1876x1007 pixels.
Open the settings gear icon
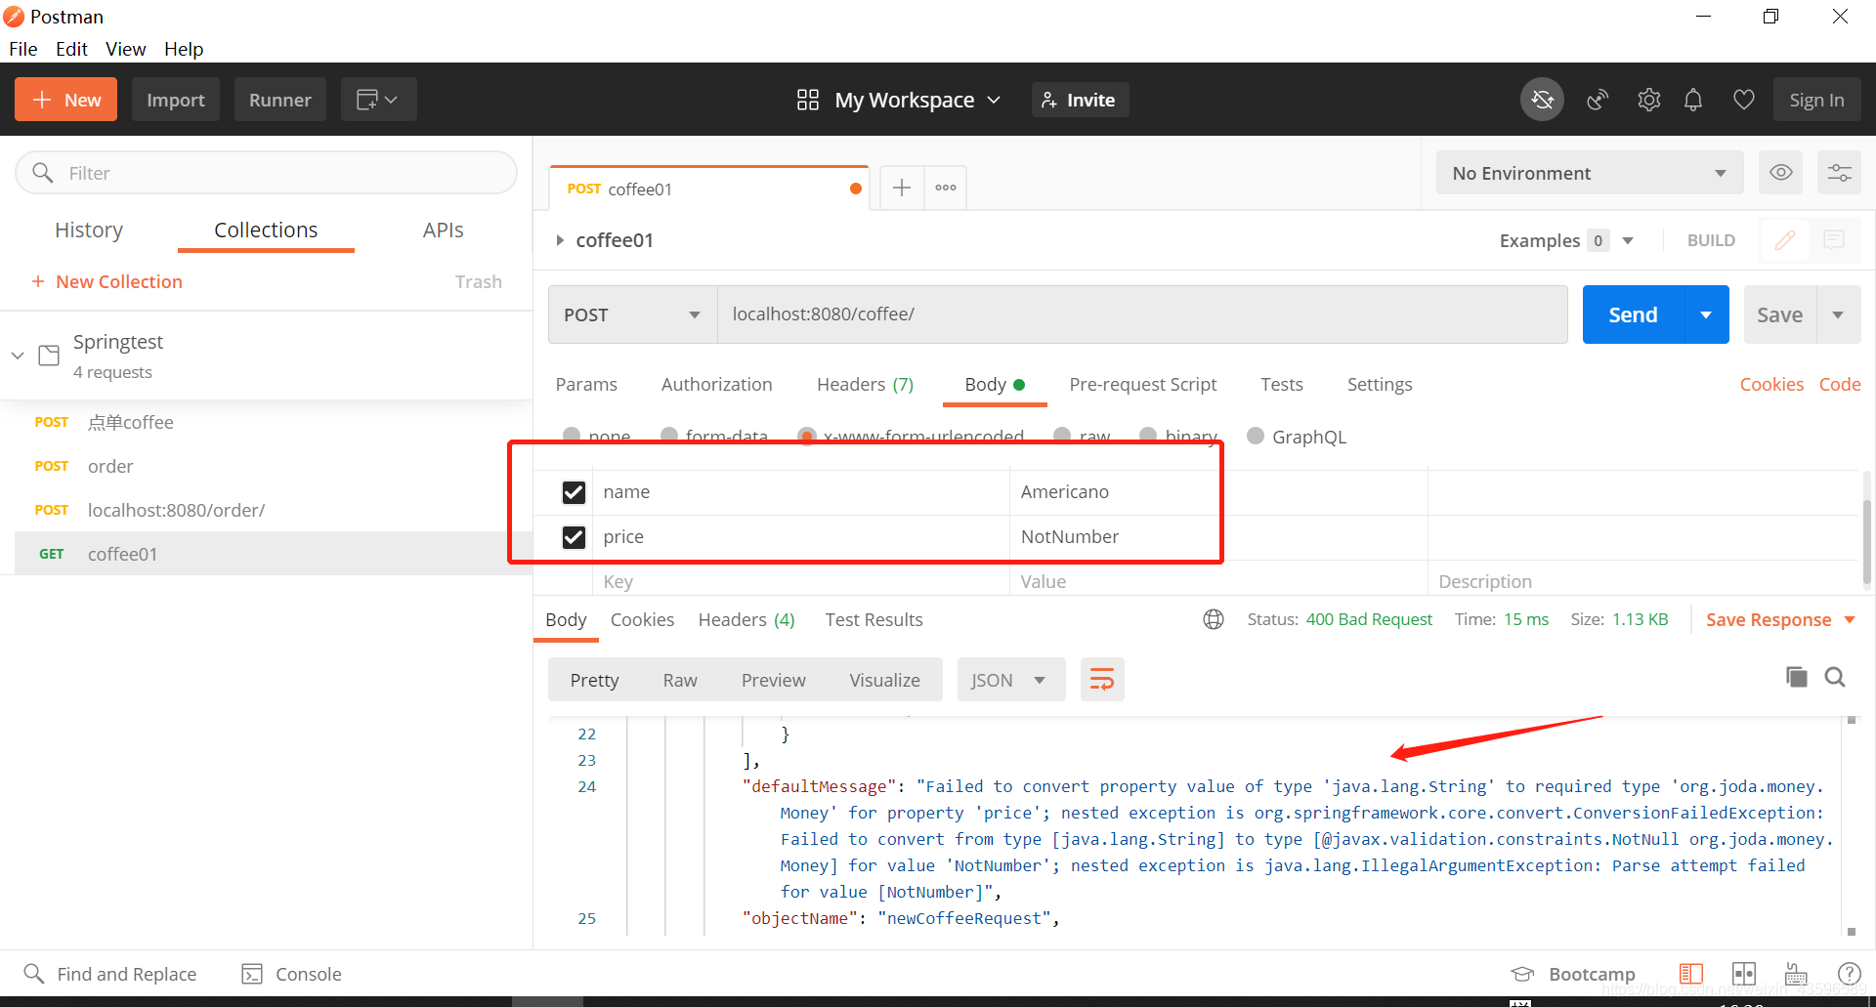tap(1649, 100)
